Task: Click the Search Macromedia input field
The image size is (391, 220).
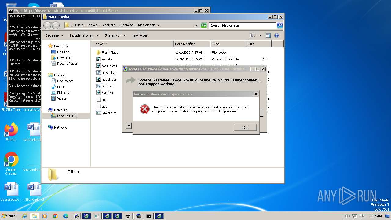Action: (243, 25)
